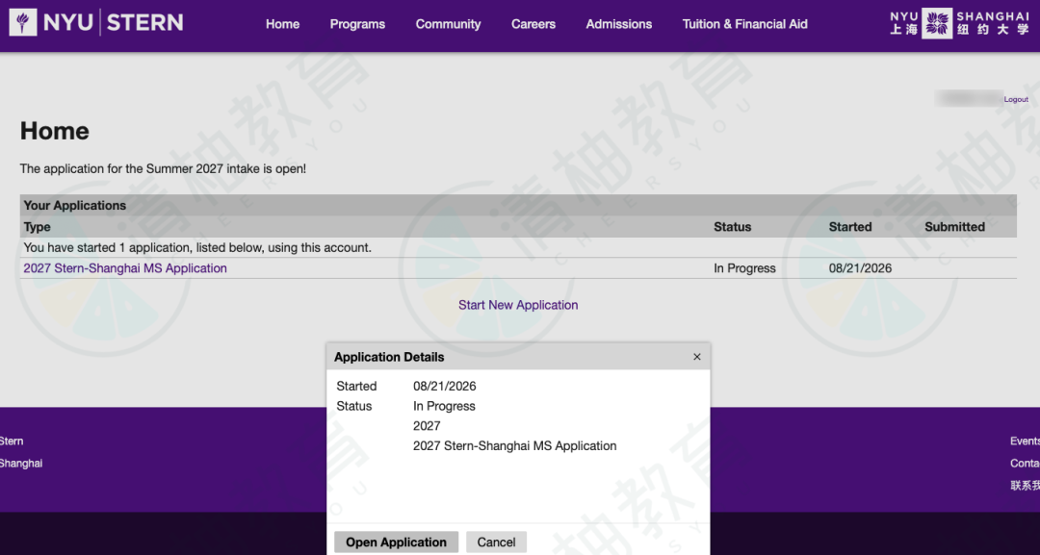Open Tuition & Financial Aid menu

[x=744, y=24]
